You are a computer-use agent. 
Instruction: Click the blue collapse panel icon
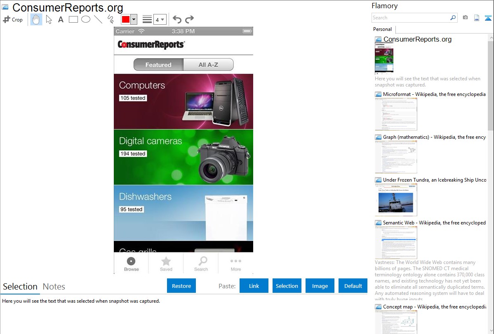coord(488,18)
